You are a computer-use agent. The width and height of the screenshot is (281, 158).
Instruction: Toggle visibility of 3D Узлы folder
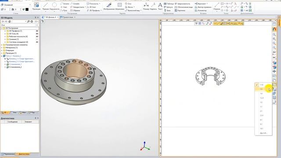point(37,34)
